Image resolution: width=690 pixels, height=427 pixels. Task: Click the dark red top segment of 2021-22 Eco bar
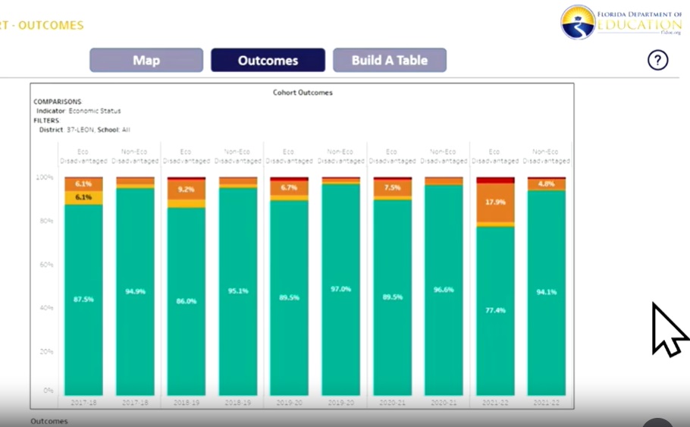(x=495, y=180)
